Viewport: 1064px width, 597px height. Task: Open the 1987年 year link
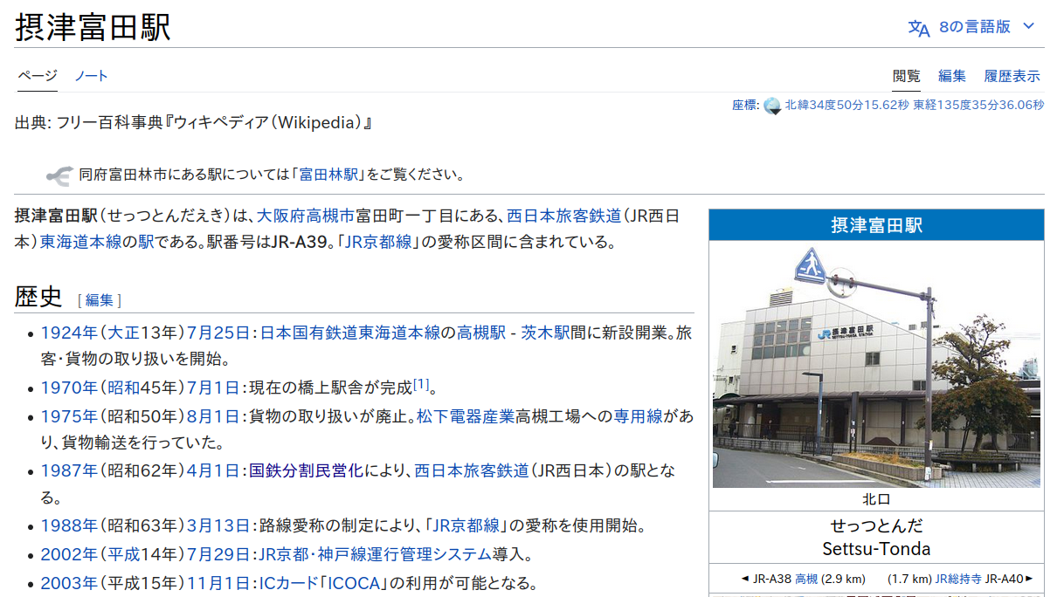(x=69, y=471)
